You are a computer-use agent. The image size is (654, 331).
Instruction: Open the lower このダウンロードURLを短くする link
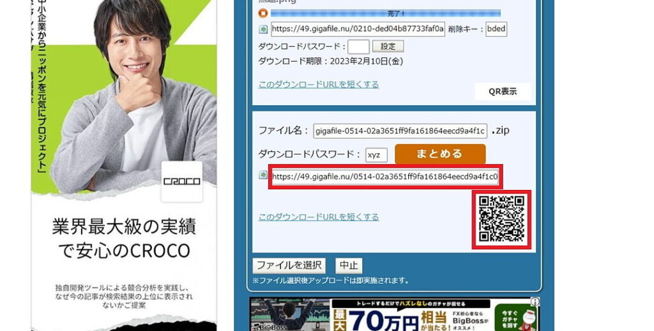click(318, 217)
